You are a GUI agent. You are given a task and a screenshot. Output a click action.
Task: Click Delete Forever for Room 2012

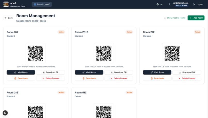coord(119,78)
